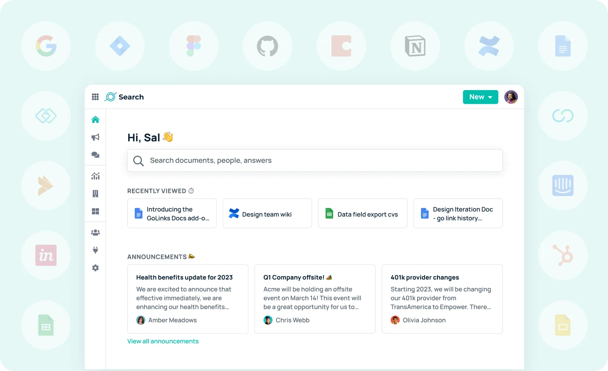
Task: Click the GoLinks Search logo
Action: (124, 97)
